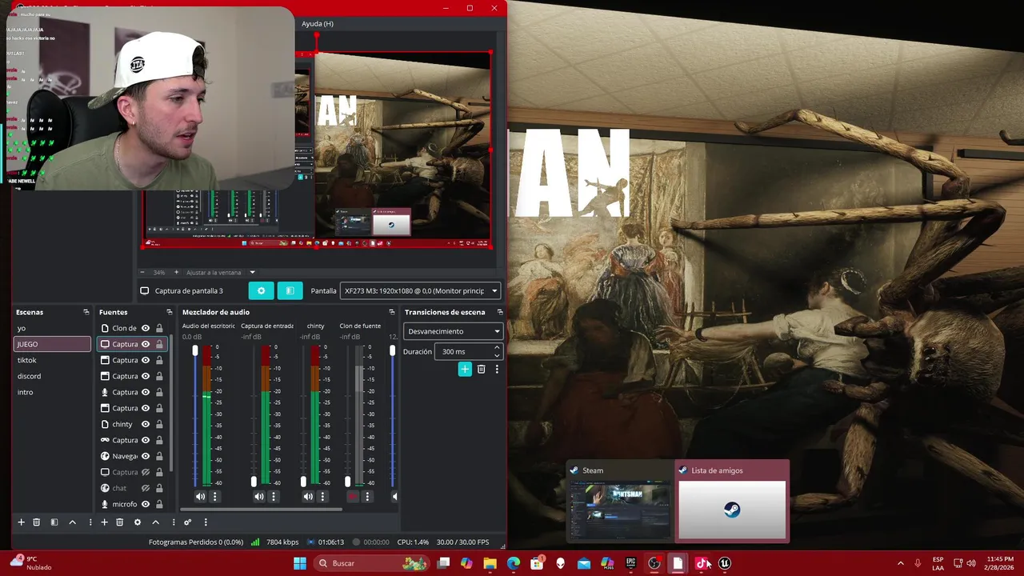
Task: Open scene filters icon in Escenas toolbar
Action: point(54,522)
